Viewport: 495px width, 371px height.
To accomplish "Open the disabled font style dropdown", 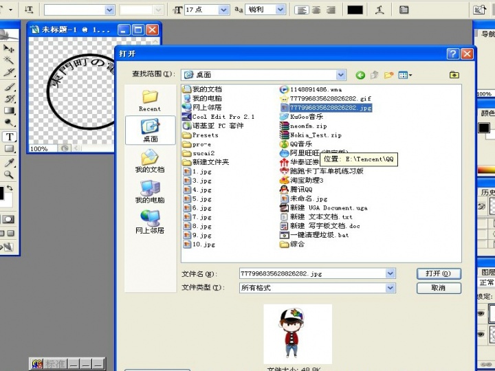I will [x=158, y=10].
